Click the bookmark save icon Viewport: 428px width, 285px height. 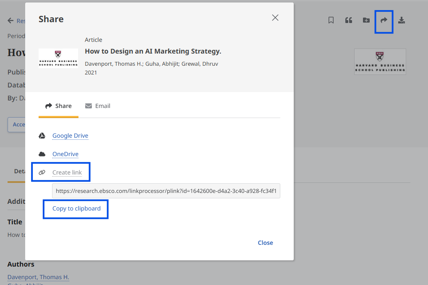click(331, 20)
